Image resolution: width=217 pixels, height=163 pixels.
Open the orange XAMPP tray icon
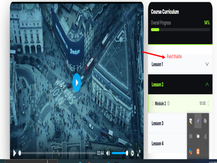198,151
